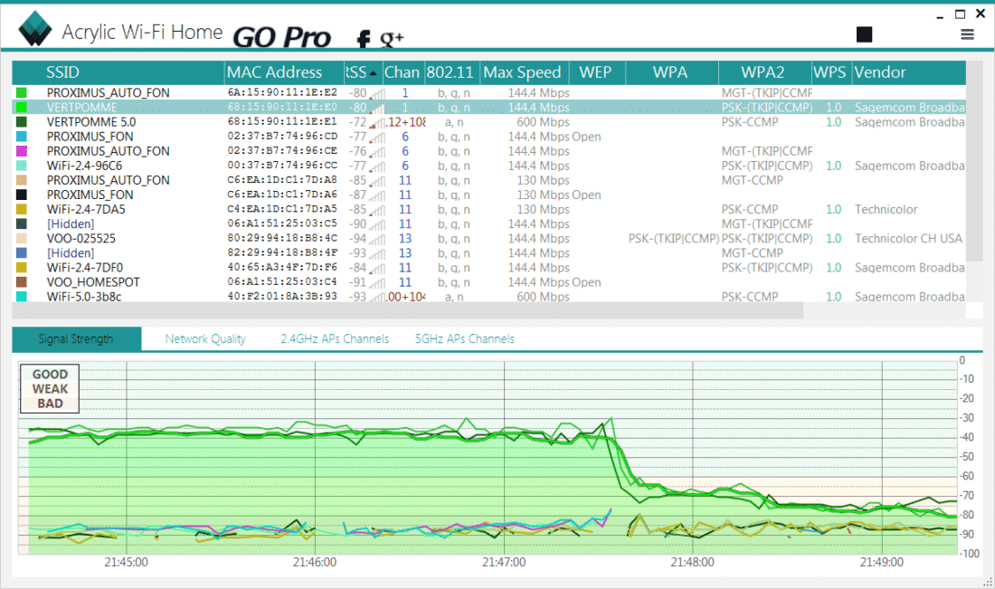Click the 21:47:00 time label on the graph
Viewport: 995px width, 589px height.
pos(504,563)
